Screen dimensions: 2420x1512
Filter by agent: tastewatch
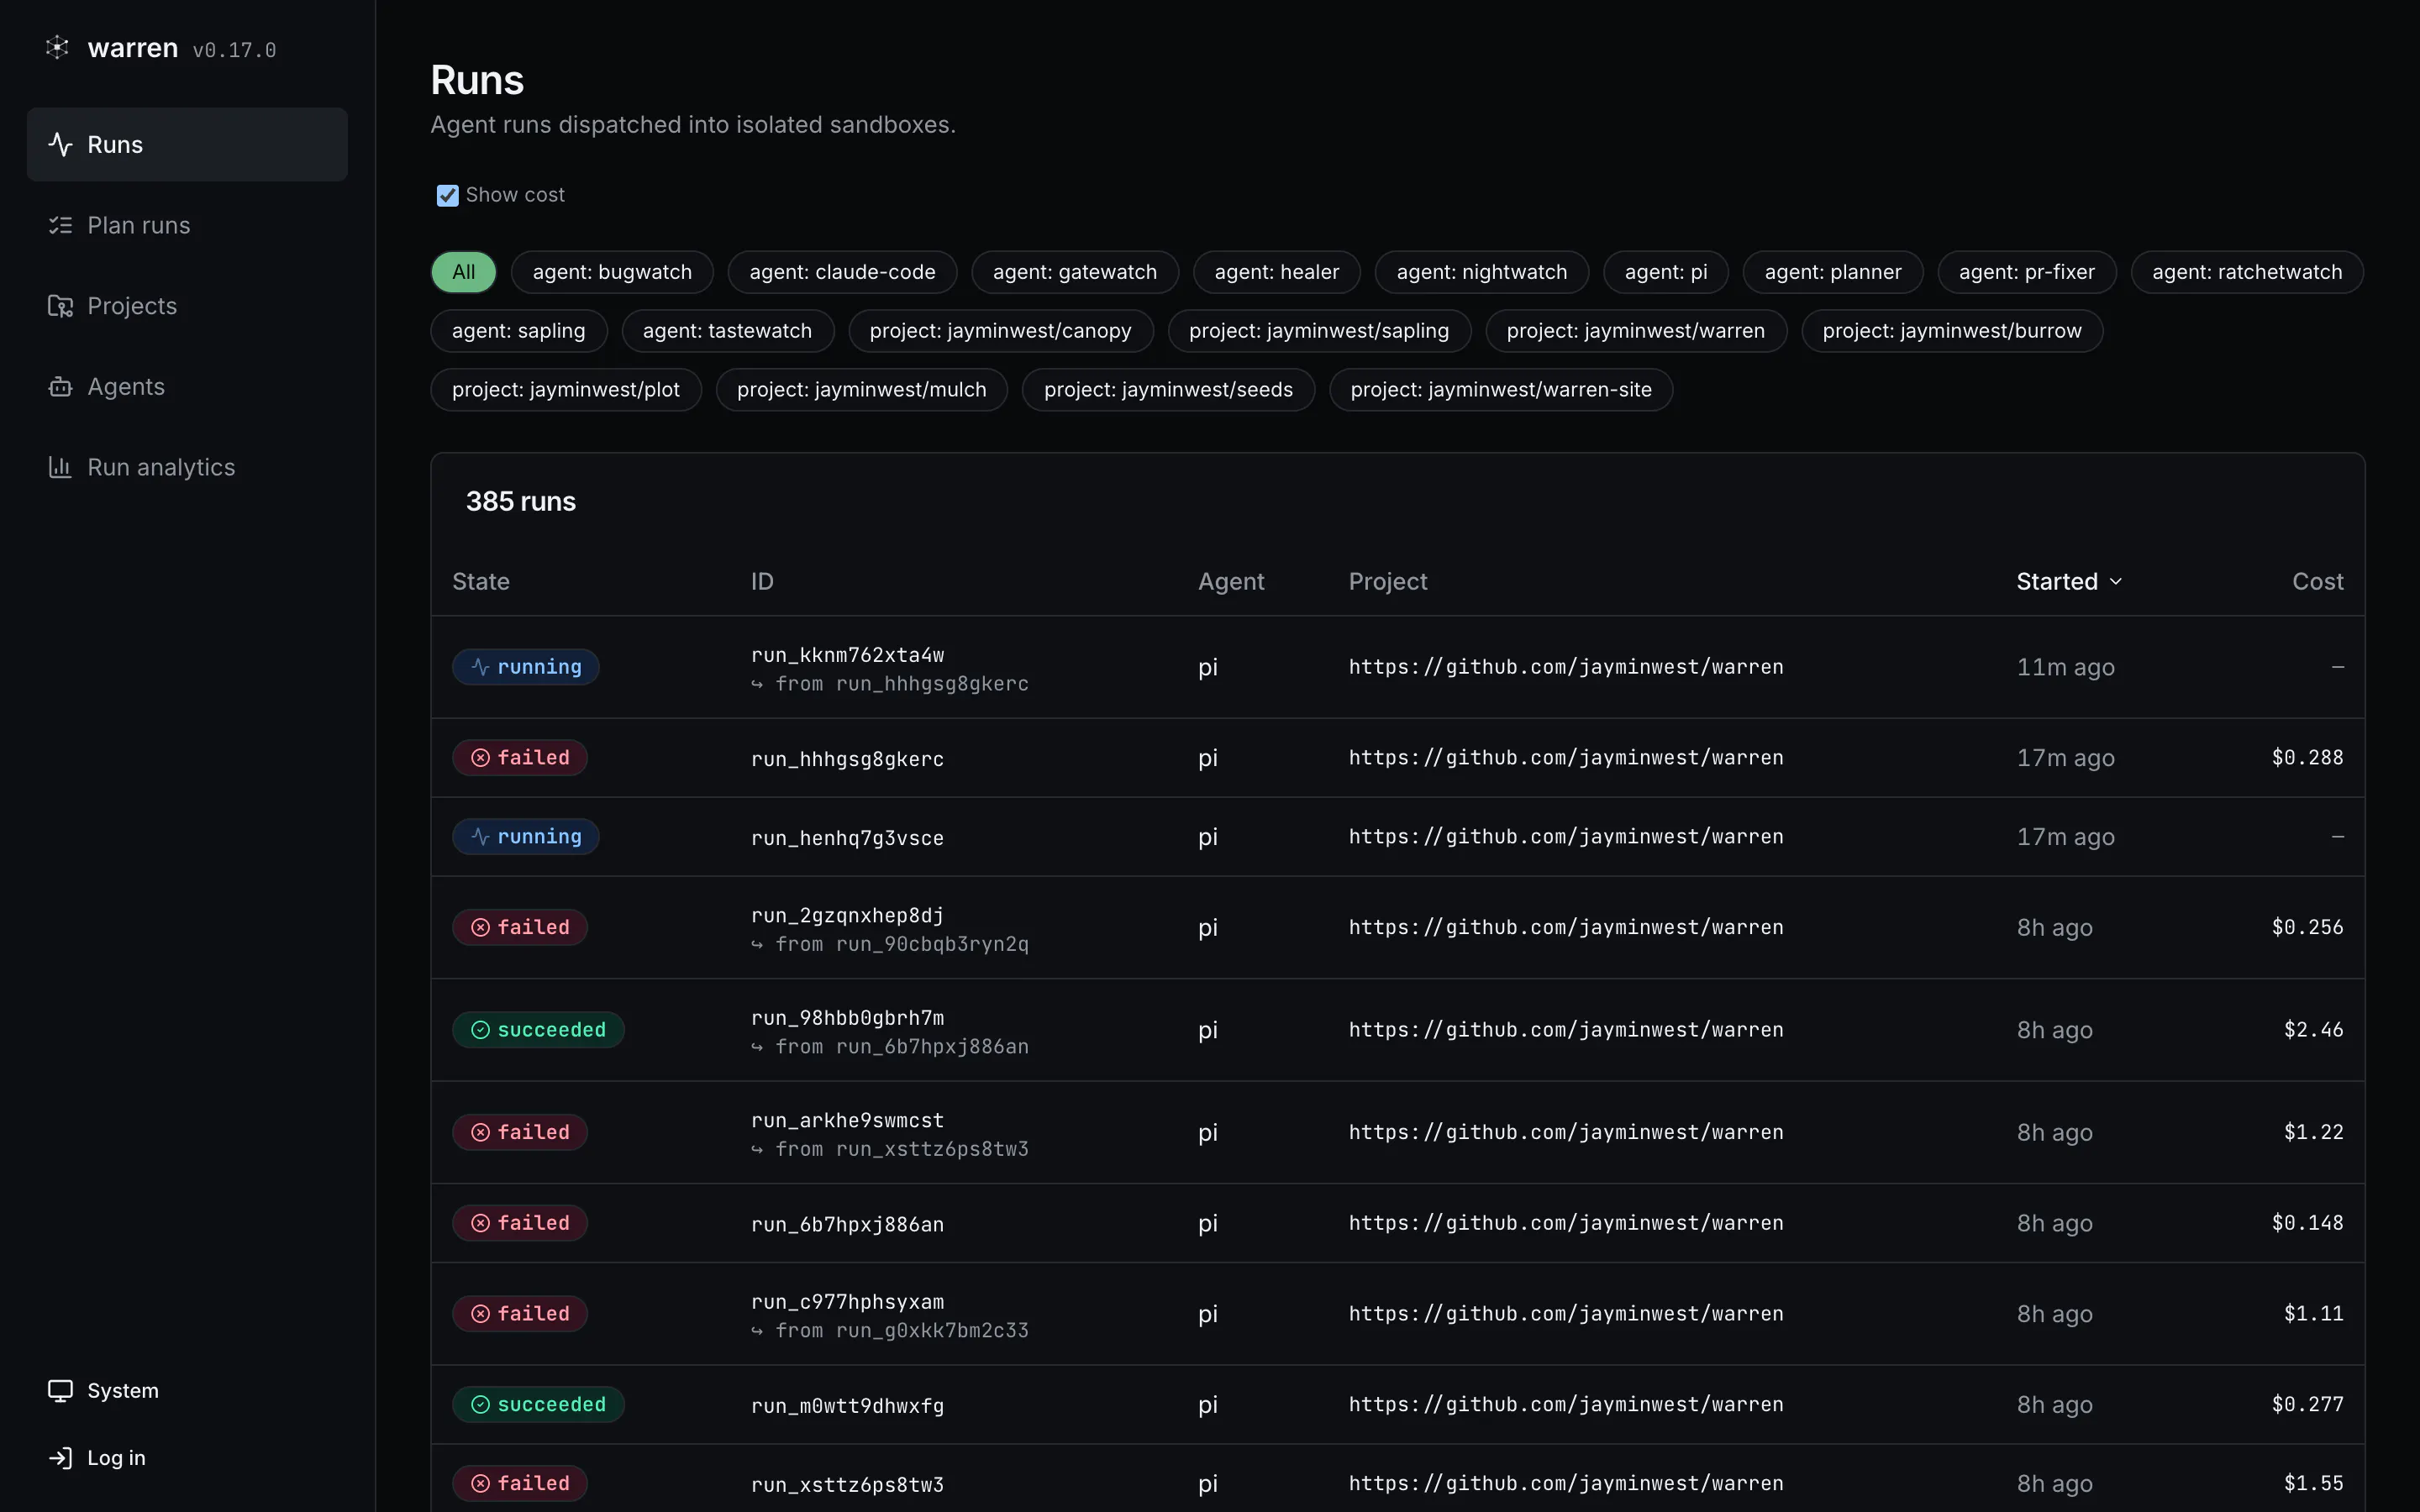point(728,331)
